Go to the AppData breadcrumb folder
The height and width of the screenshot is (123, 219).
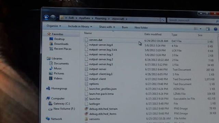click(x=85, y=18)
